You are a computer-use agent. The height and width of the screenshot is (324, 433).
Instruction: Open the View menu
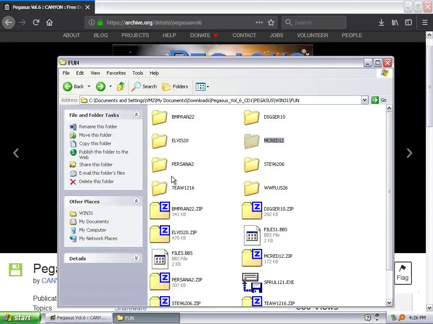95,73
